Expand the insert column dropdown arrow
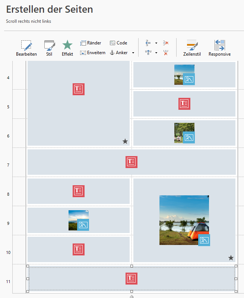This screenshot has height=298, width=244. pyautogui.click(x=156, y=53)
